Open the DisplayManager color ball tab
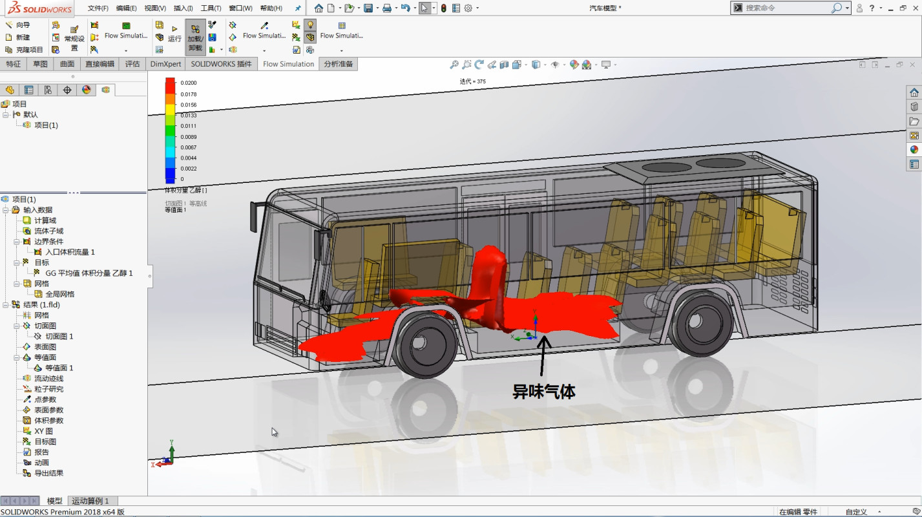This screenshot has width=922, height=517. 87,90
